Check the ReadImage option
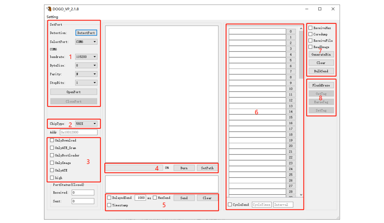Image resolution: width=384 pixels, height=223 pixels. coord(310,47)
